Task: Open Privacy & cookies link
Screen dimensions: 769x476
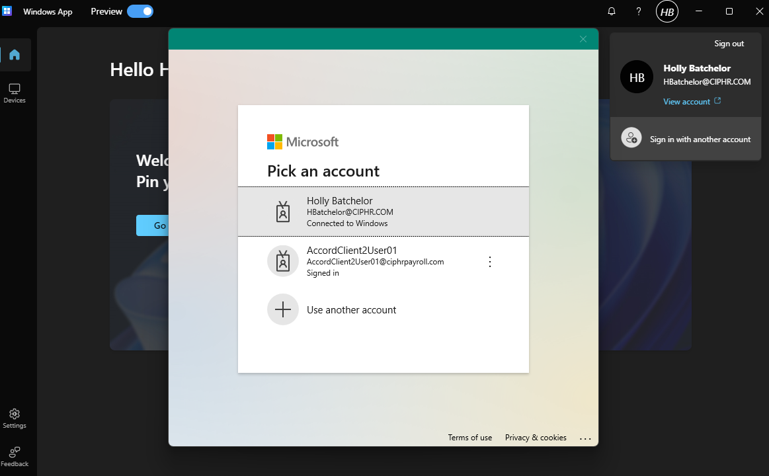Action: pos(536,437)
